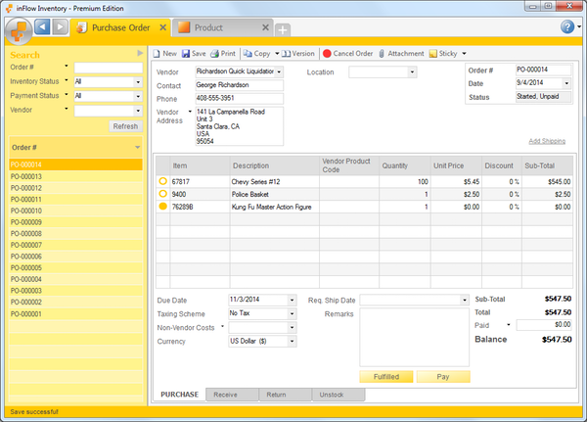
Task: Select order PO-000010 in the list
Action: coord(25,211)
